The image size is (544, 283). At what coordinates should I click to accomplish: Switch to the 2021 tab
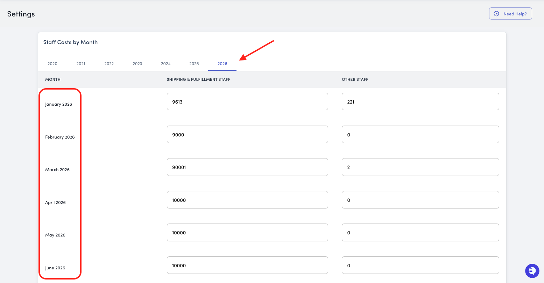(x=81, y=64)
